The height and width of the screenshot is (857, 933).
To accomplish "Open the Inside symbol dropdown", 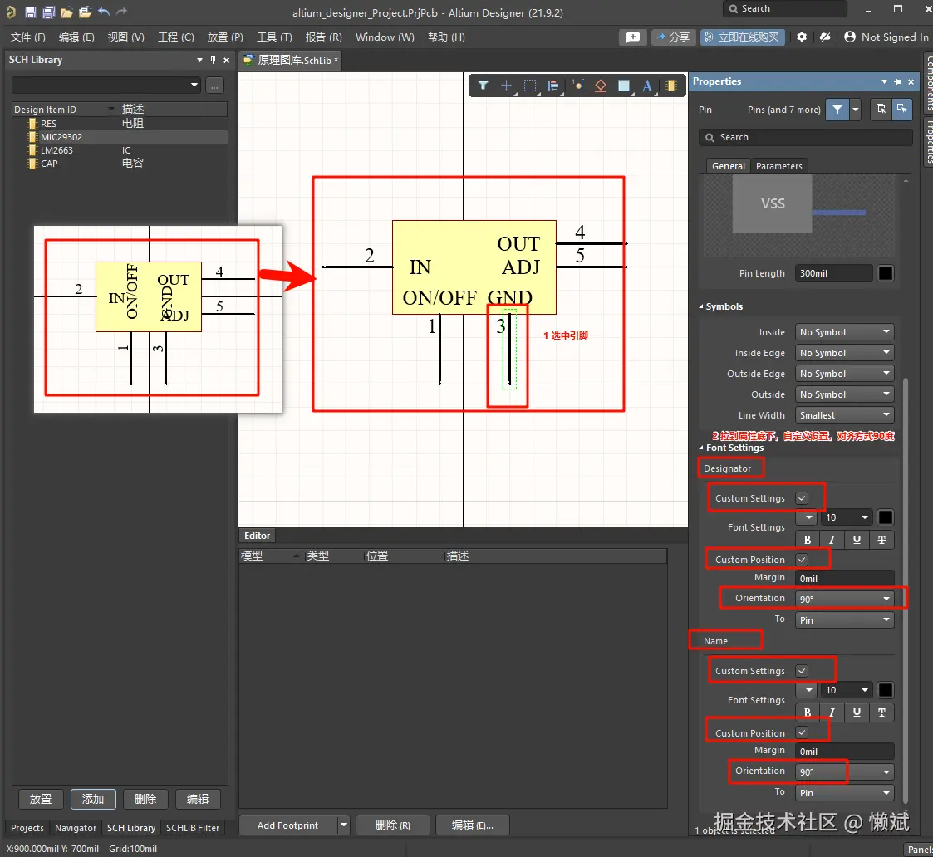I will point(845,332).
